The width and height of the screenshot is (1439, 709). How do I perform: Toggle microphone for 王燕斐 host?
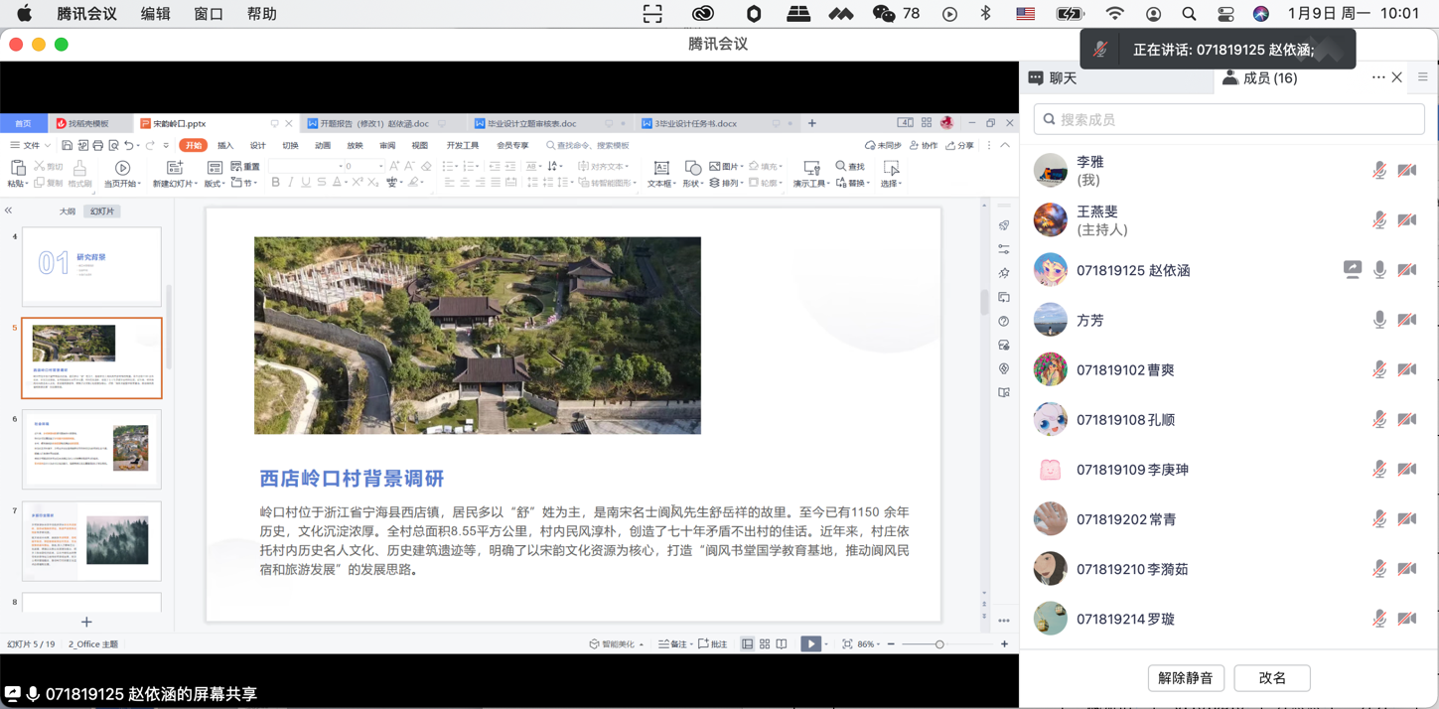tap(1379, 220)
